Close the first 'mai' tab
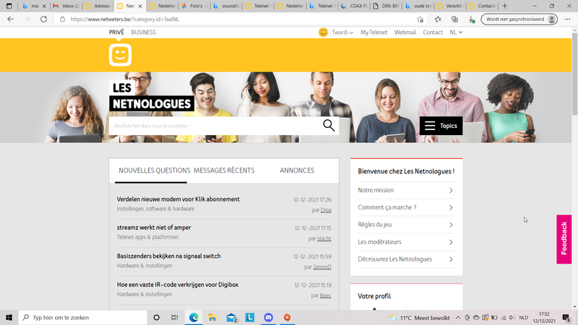578x325 pixels. click(44, 6)
